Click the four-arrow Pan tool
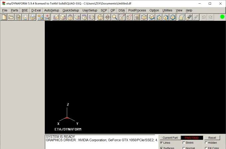 (108, 17)
